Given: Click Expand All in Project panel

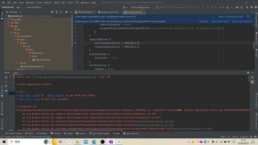Looking at the screenshot, I should tap(56, 12).
